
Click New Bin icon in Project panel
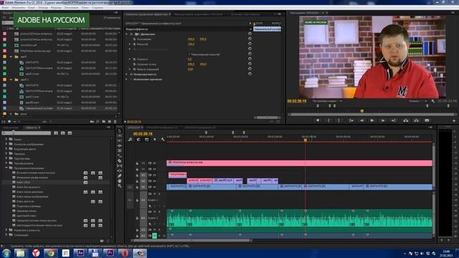pyautogui.click(x=103, y=122)
